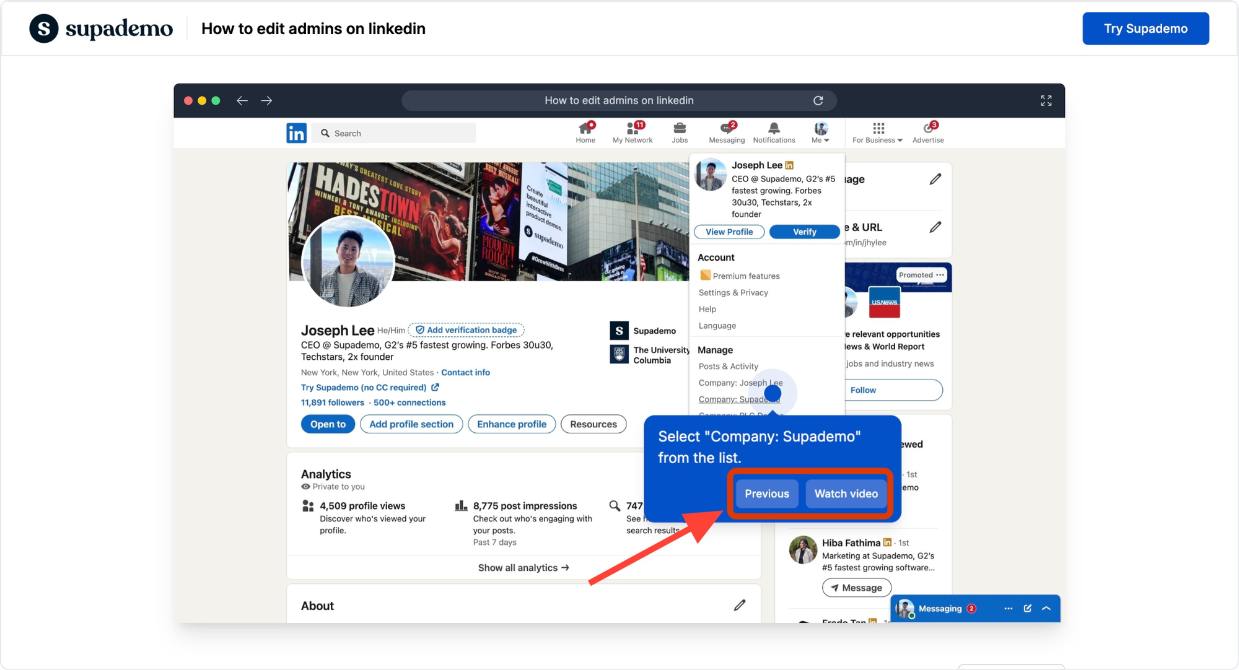Expand the Messaging overlay chevron

(1046, 609)
